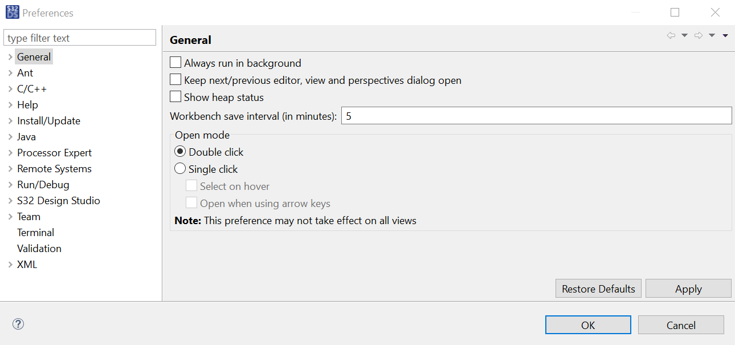735x345 pixels.
Task: Expand the Run/Debug tree node
Action: tap(10, 185)
